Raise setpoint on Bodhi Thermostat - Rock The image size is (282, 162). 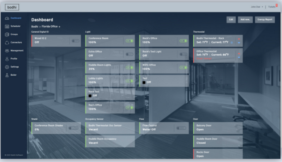[x=239, y=39]
